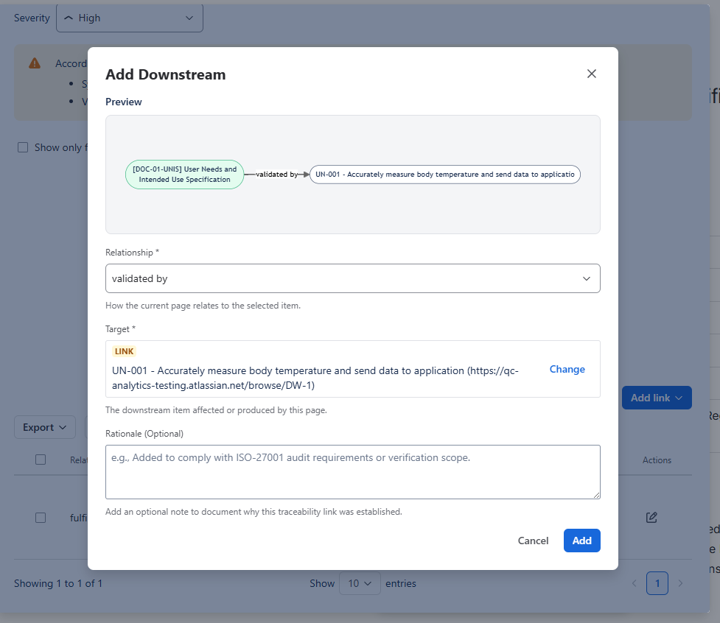Select the UN-001 node in preview graph
720x623 pixels.
coord(445,175)
